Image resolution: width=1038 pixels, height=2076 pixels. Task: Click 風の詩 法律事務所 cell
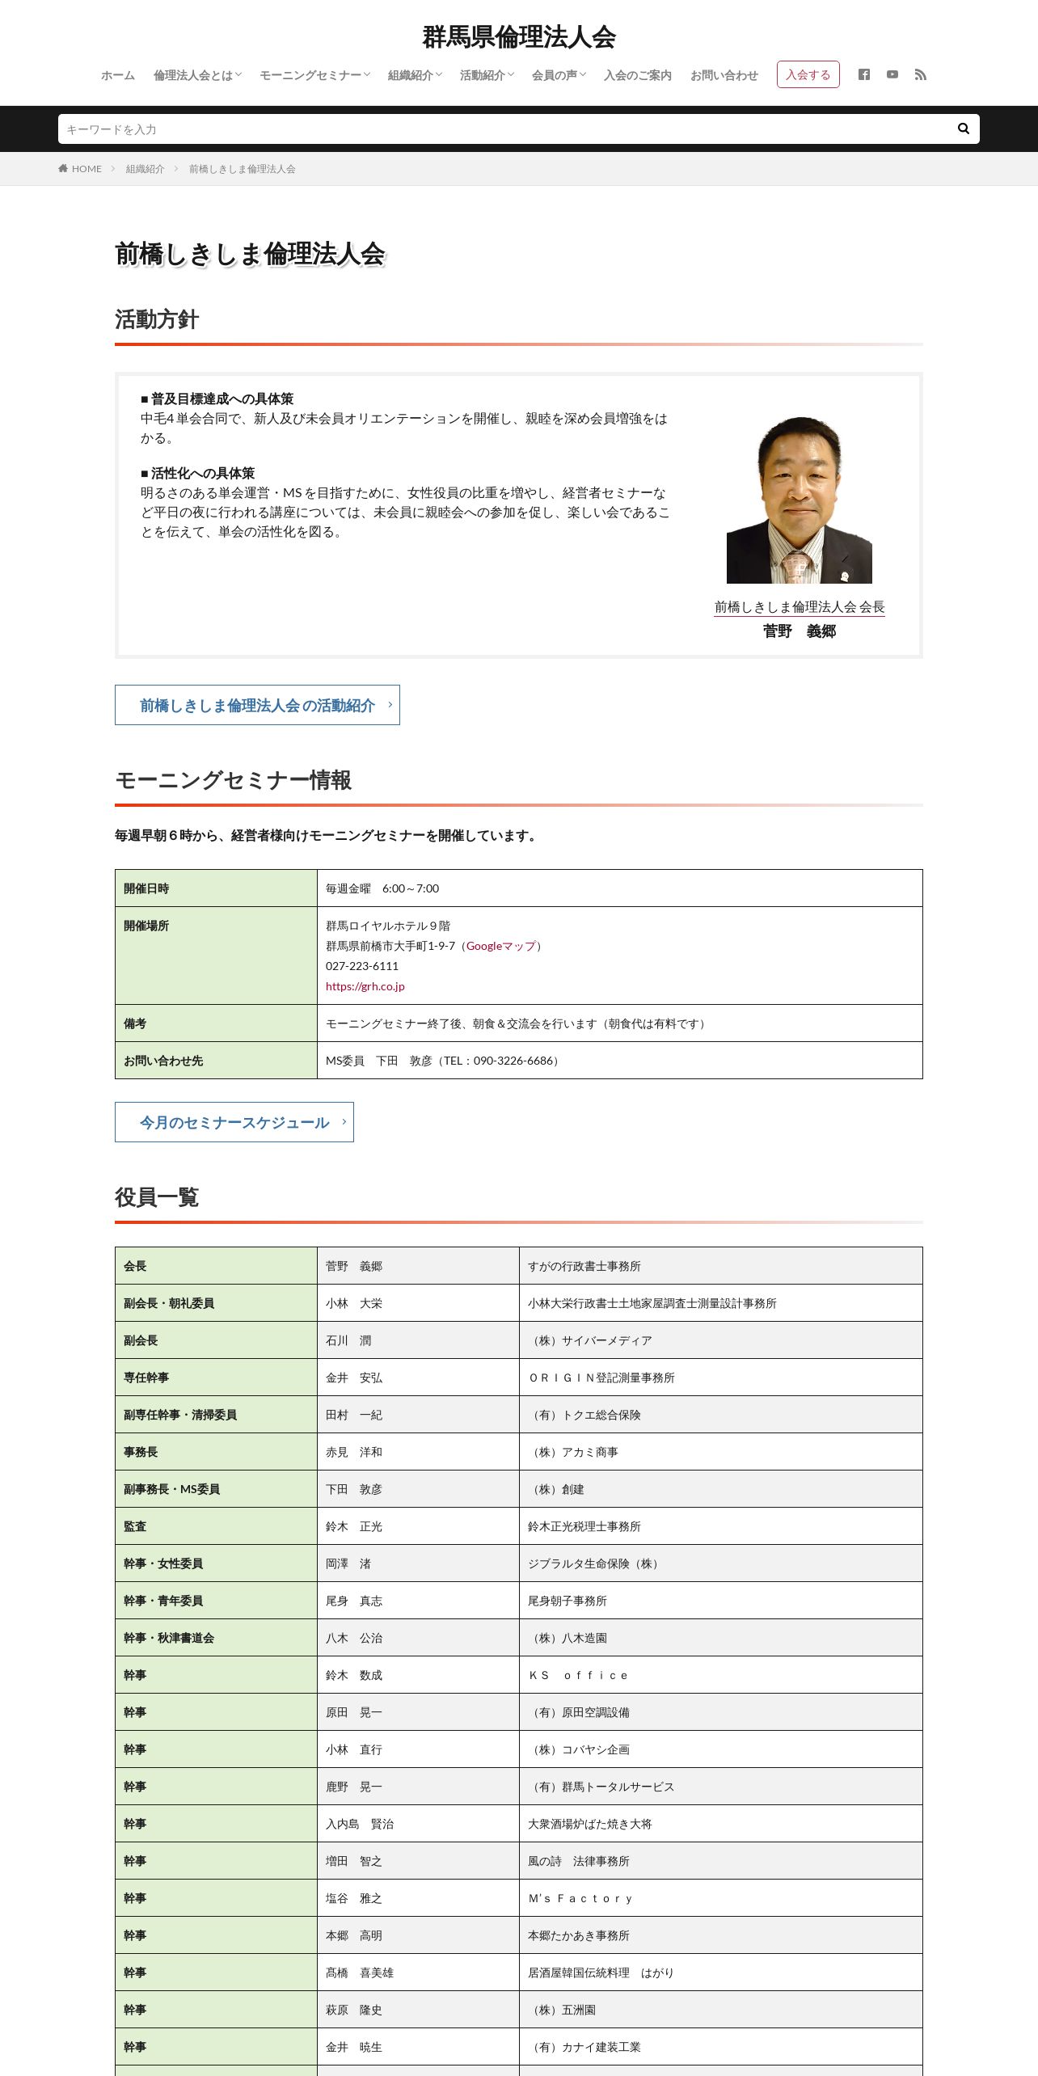[721, 1861]
